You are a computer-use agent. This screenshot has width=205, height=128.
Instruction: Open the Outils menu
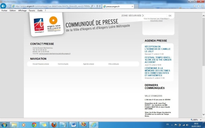tap(40, 10)
